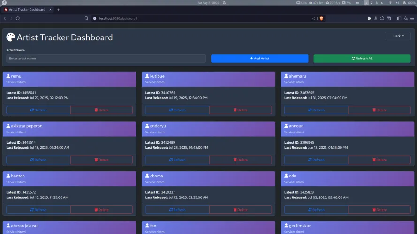Click the user icon next to choma

[x=147, y=175]
